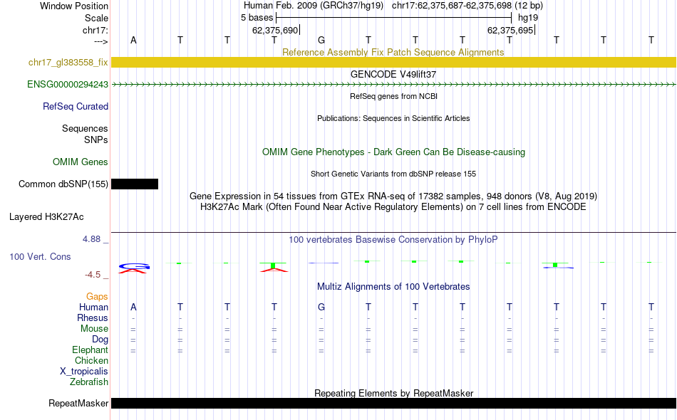Click the 62,375,690 position marker
The image size is (677, 420).
(x=276, y=30)
